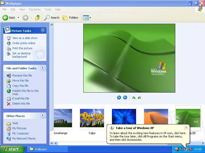Select the Tulips thumbnail
205x153 pixels.
[92, 118]
